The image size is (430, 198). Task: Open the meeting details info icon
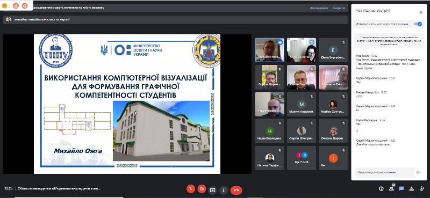tap(381, 189)
